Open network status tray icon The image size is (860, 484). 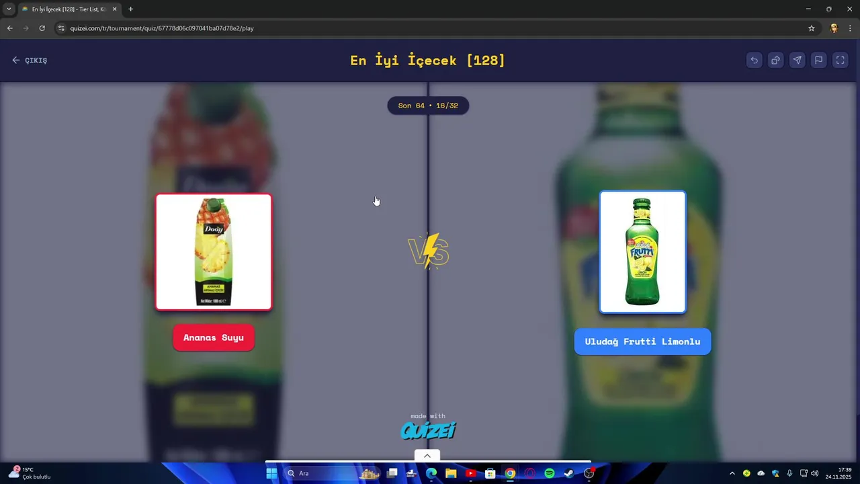[804, 473]
